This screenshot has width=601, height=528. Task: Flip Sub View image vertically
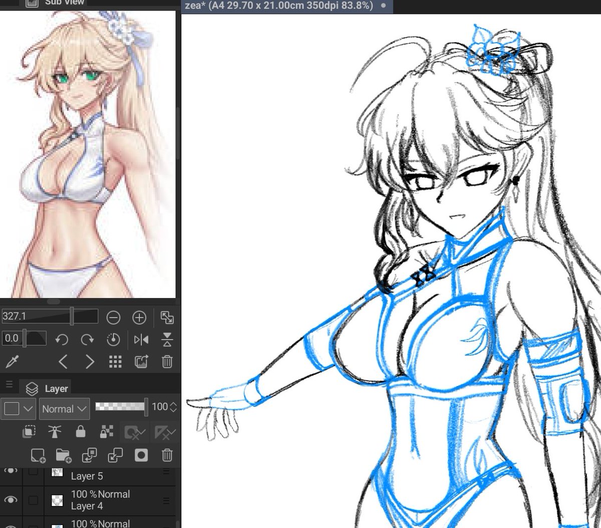coord(167,340)
